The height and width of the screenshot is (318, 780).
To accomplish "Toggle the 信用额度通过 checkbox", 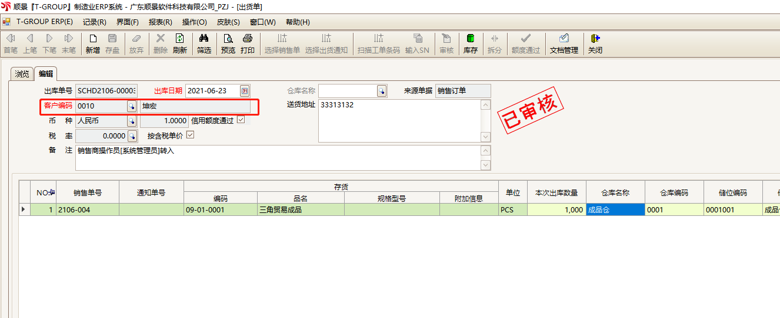I will 241,120.
